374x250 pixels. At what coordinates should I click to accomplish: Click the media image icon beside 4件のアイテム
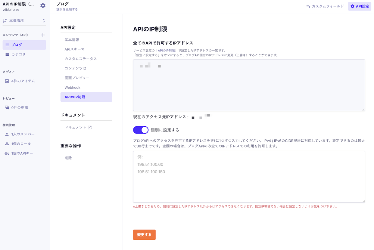pyautogui.click(x=7, y=81)
